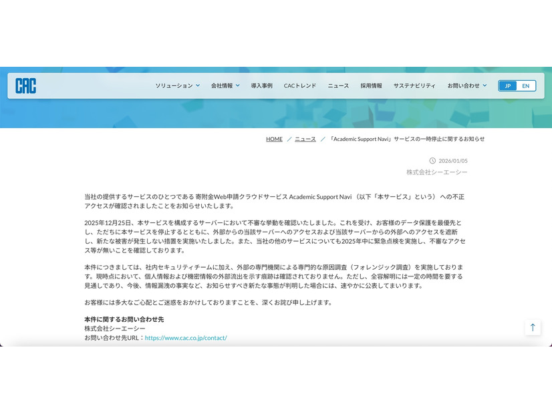The image size is (552, 414).
Task: Open the HOME breadcrumb link
Action: (x=274, y=139)
